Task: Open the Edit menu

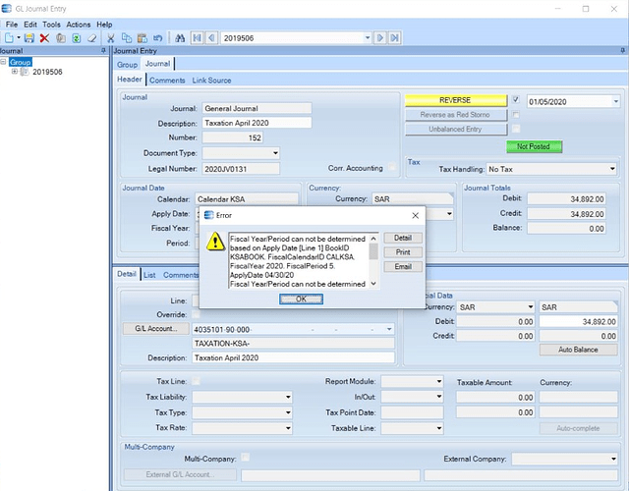Action: [30, 25]
